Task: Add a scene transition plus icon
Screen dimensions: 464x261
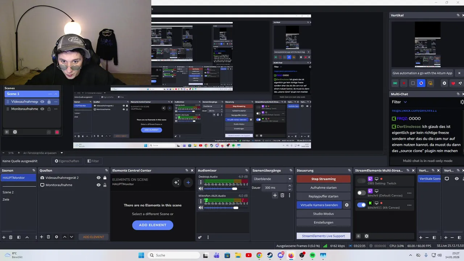Action: 275,195
